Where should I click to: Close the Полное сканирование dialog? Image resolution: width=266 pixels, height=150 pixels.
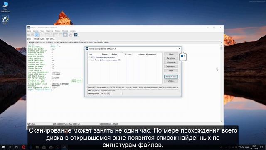coord(179,49)
